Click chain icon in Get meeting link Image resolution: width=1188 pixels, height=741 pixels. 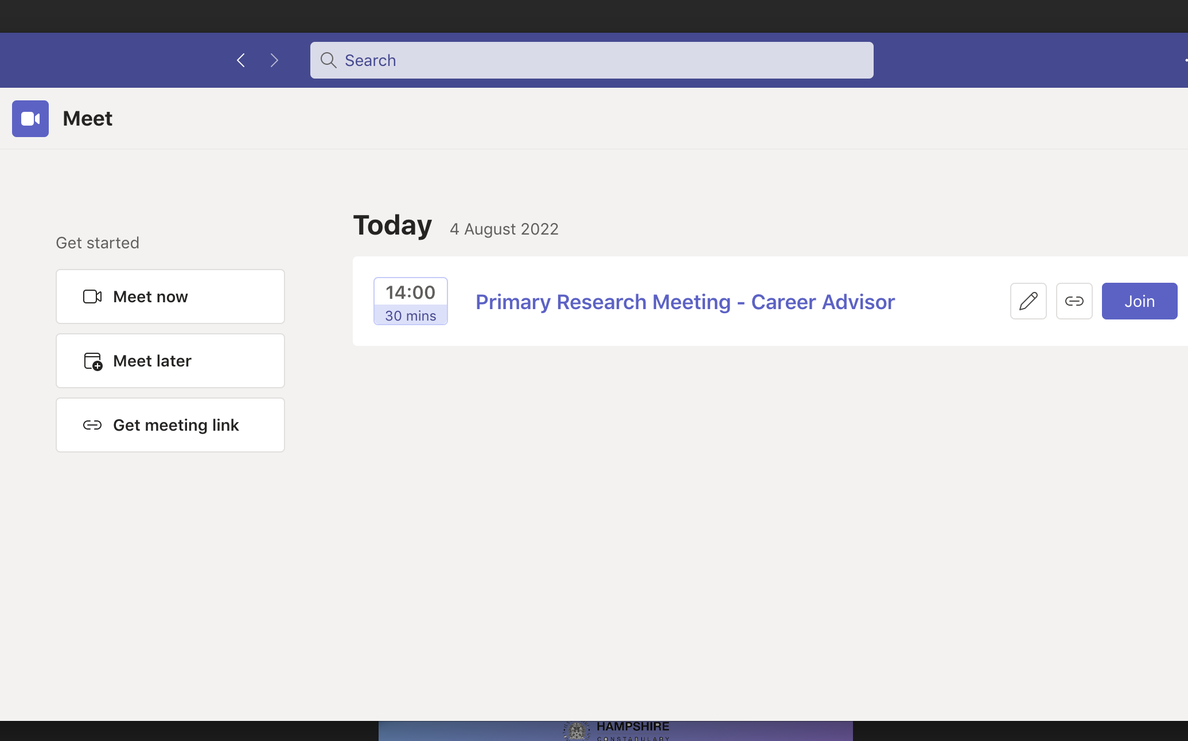click(92, 425)
